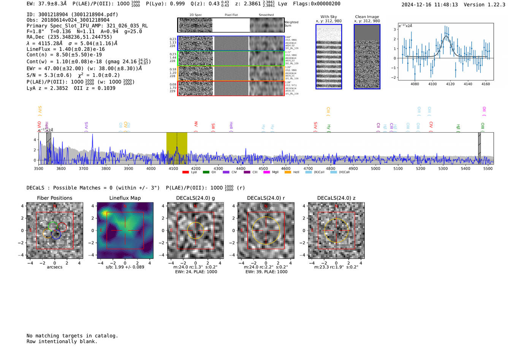Select the red-bordered fiber spectrum row
The height and width of the screenshot is (362, 532).
click(x=231, y=88)
